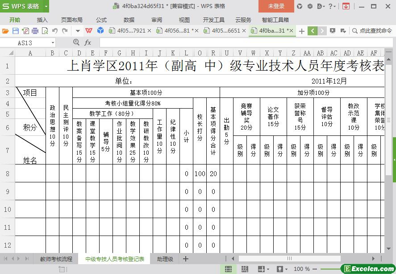This screenshot has width=396, height=274.
Task: Go to last sheet navigation arrow
Action: (27, 259)
